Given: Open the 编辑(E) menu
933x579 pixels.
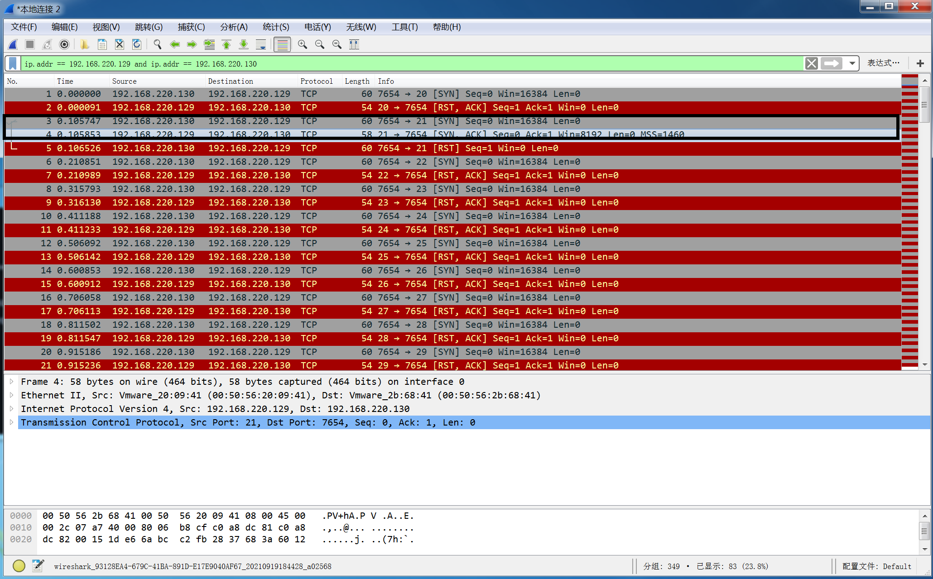Looking at the screenshot, I should point(64,27).
